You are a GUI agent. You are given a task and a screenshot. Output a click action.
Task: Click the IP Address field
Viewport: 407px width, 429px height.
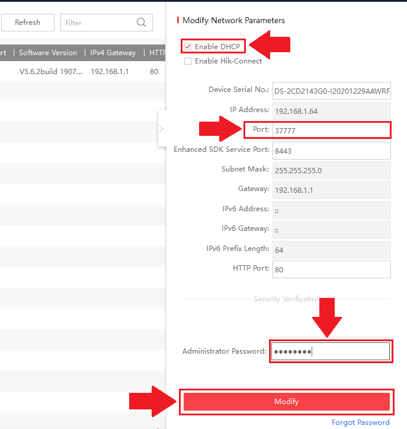(x=331, y=111)
